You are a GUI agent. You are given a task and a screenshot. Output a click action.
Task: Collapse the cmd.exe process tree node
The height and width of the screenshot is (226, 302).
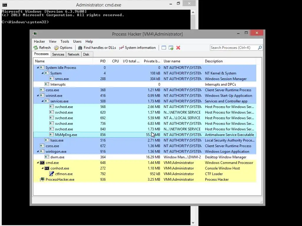click(x=38, y=163)
